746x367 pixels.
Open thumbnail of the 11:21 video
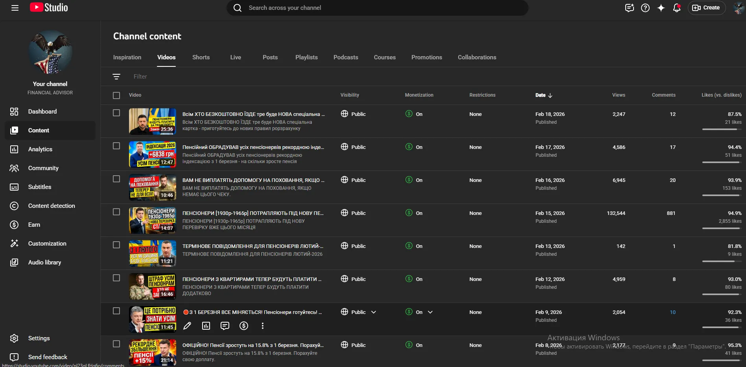[x=153, y=253]
